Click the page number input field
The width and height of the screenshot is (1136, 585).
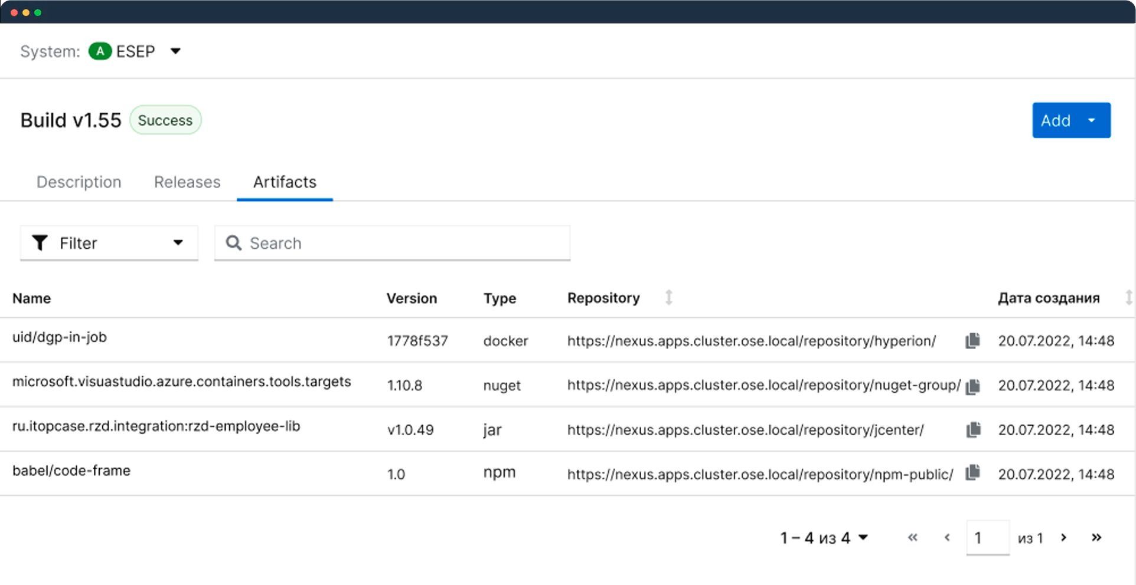pos(987,538)
